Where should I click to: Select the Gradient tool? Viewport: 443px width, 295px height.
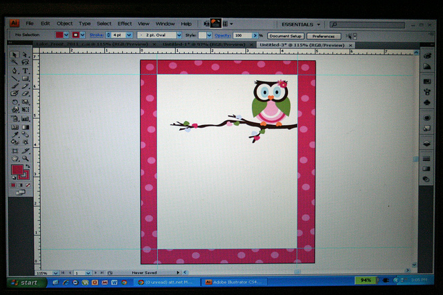25,128
